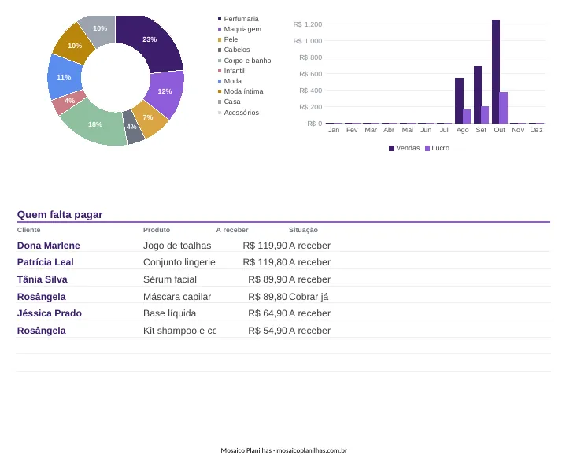Click the 'Quem falta pagar' heading
The image size is (566, 470).
tap(60, 214)
